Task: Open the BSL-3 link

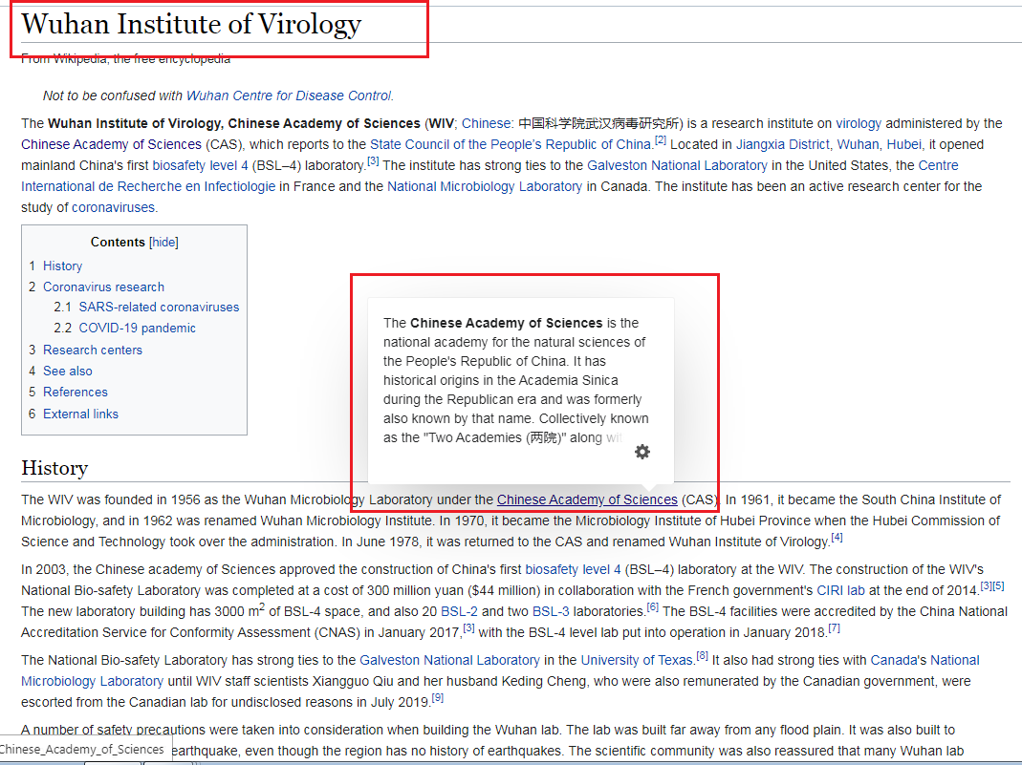Action: pyautogui.click(x=551, y=611)
